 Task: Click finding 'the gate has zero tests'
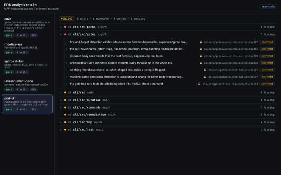116,84
